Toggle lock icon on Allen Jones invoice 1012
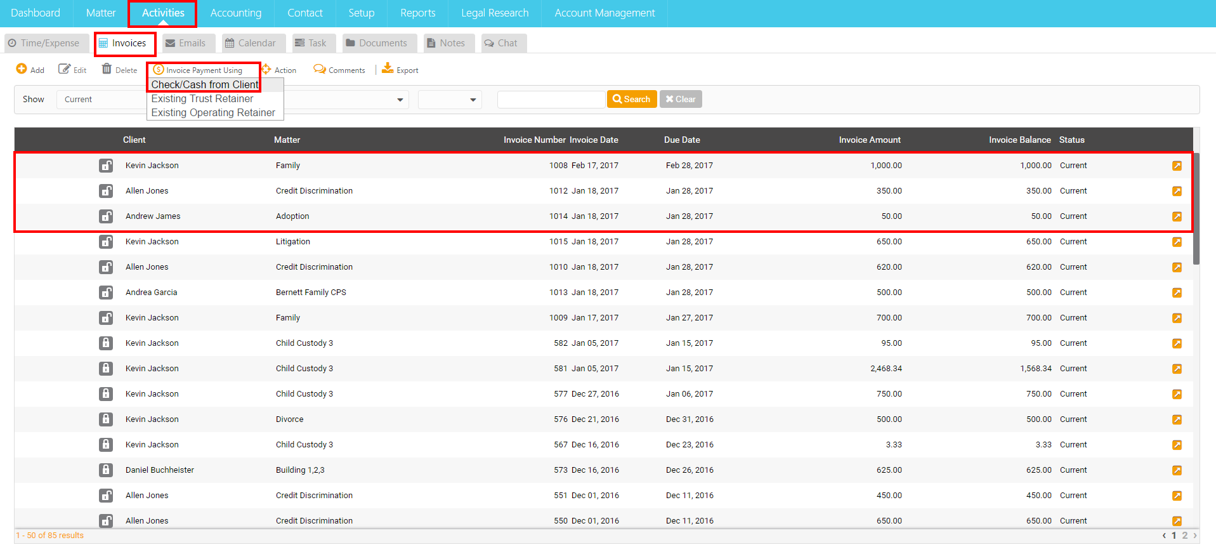 click(106, 191)
